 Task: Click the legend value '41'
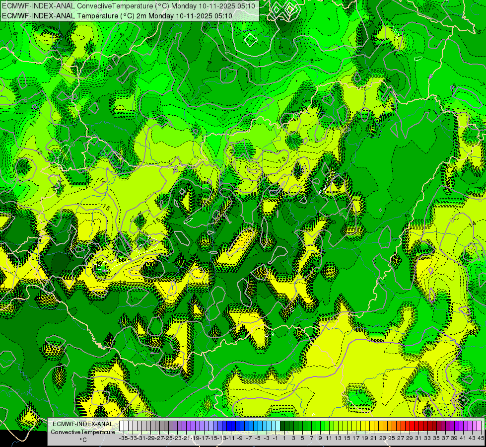pyautogui.click(x=463, y=439)
